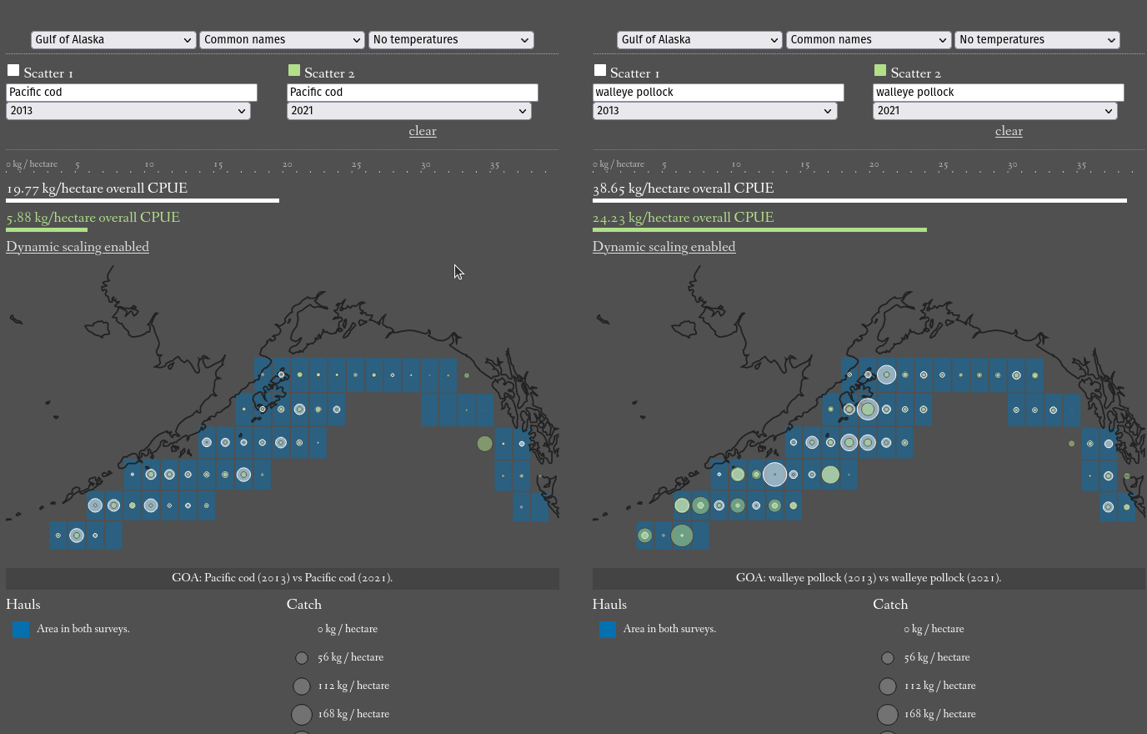Click the Pacific cod species field for Scatter 1
Image resolution: width=1147 pixels, height=734 pixels.
[132, 93]
